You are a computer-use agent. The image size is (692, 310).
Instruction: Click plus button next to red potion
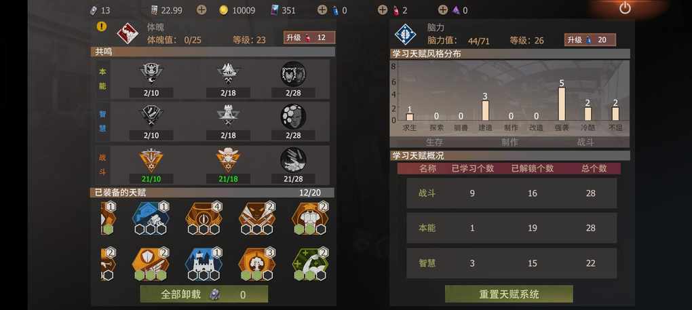(x=383, y=9)
